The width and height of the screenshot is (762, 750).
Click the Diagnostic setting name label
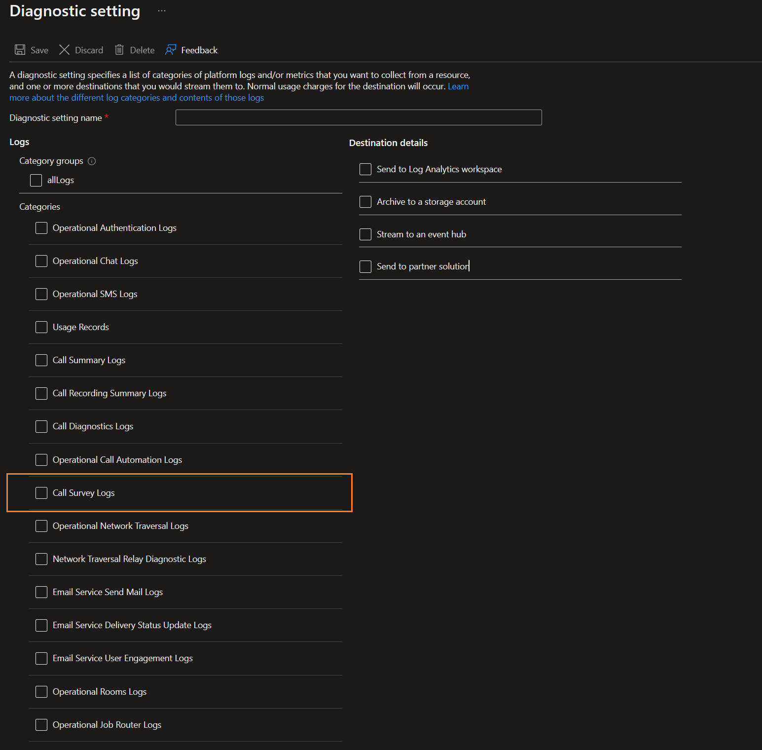(56, 118)
